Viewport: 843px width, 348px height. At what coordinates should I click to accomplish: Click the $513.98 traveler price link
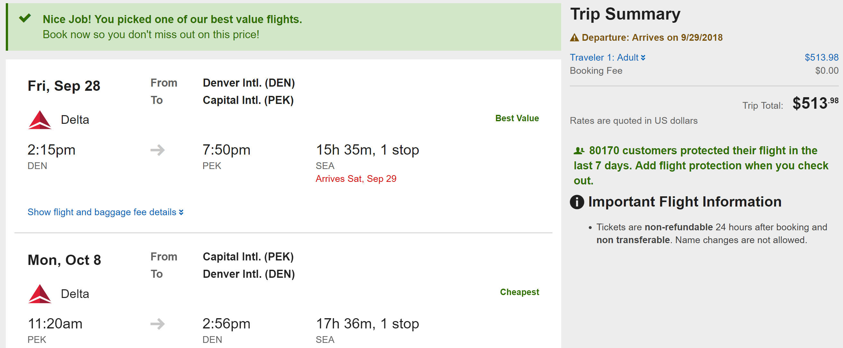[821, 58]
